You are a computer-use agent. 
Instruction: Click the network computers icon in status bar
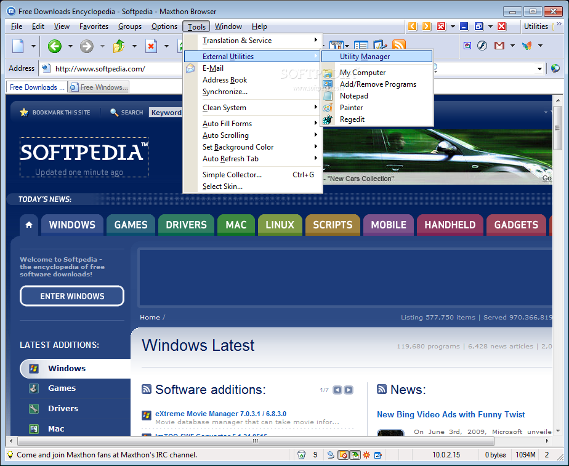point(331,455)
